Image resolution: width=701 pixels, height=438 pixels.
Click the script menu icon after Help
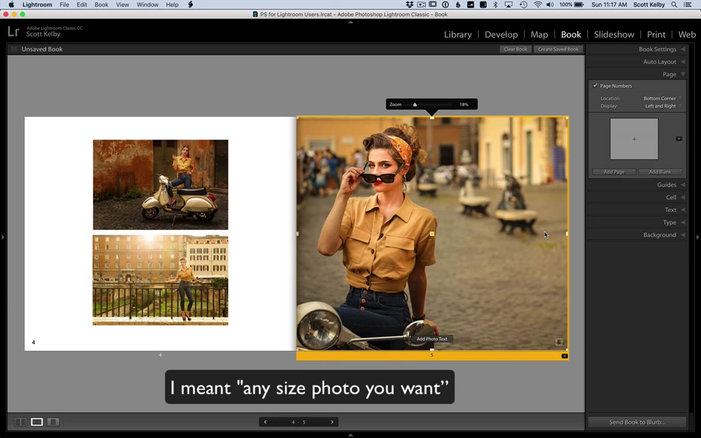pos(190,5)
